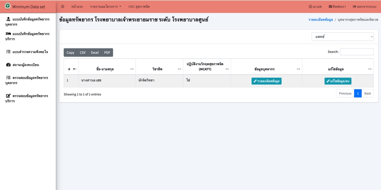This screenshot has height=190, width=381.
Task: Go to หน้าแรก home page
Action: (77, 7)
